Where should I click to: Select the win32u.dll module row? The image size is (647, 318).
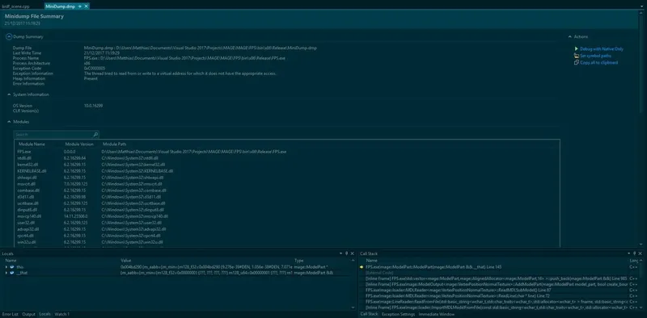click(x=287, y=242)
